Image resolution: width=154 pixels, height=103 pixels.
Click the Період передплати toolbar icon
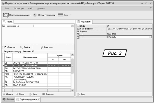pos(35,15)
